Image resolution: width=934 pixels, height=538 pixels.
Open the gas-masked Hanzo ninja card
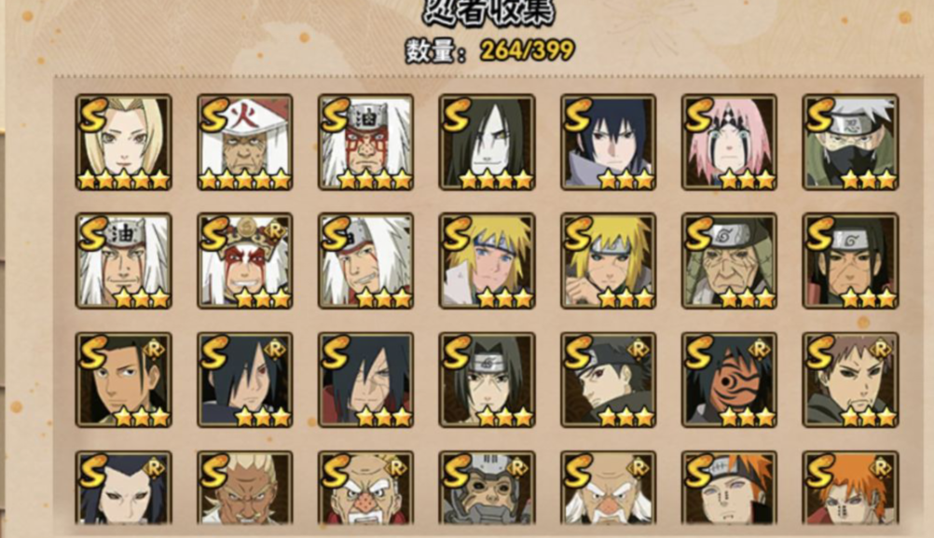[487, 489]
